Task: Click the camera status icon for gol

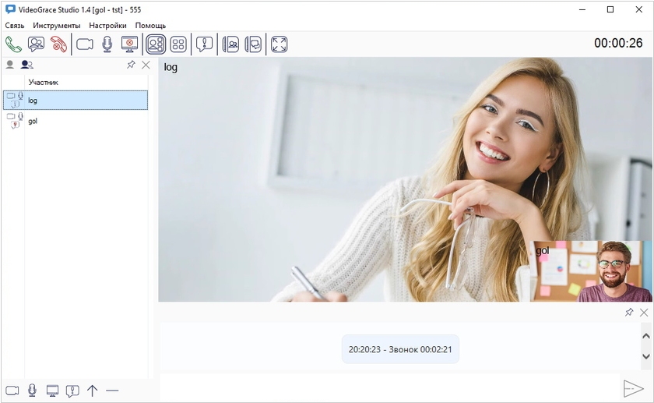Action: pos(11,116)
